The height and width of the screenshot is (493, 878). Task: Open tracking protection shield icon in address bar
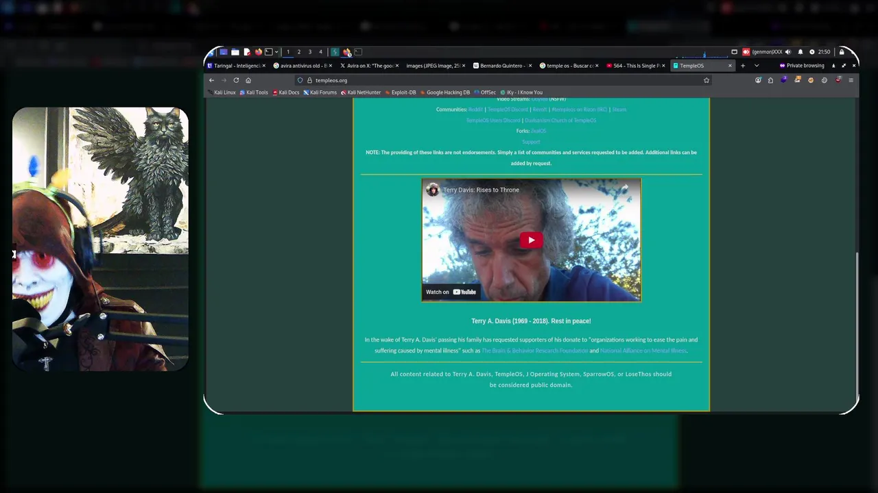300,80
